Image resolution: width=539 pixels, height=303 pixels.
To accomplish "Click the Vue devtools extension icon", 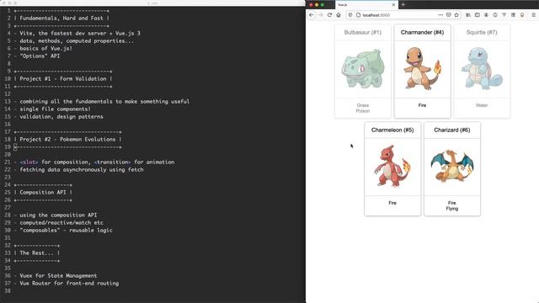I will click(x=504, y=15).
